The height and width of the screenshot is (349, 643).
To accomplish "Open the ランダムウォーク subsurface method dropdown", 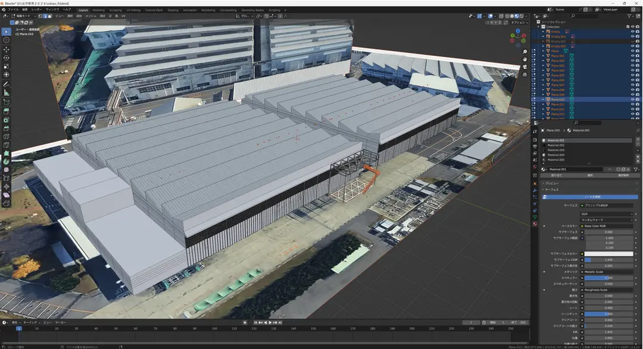I will [x=607, y=220].
